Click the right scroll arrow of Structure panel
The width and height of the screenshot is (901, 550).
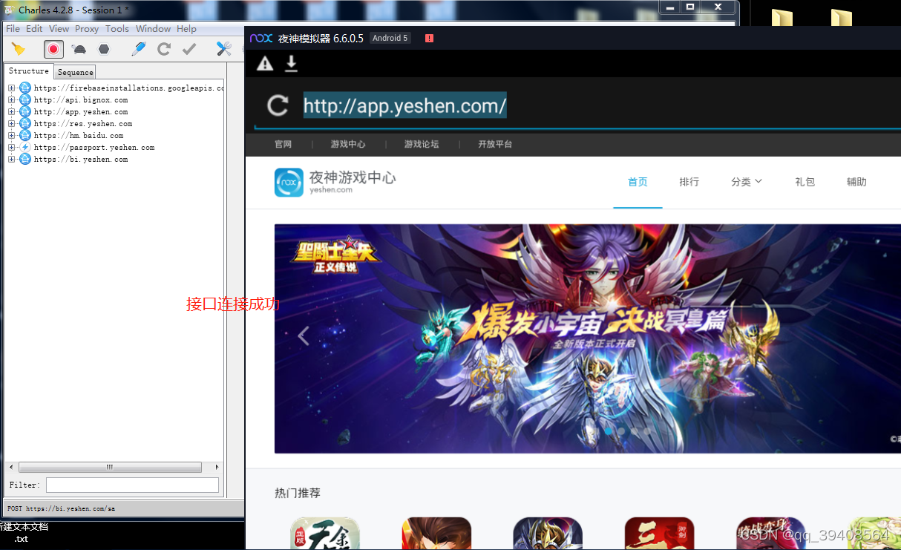pyautogui.click(x=217, y=468)
